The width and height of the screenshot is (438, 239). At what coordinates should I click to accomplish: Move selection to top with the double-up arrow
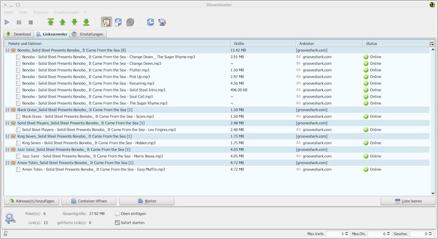(50, 22)
